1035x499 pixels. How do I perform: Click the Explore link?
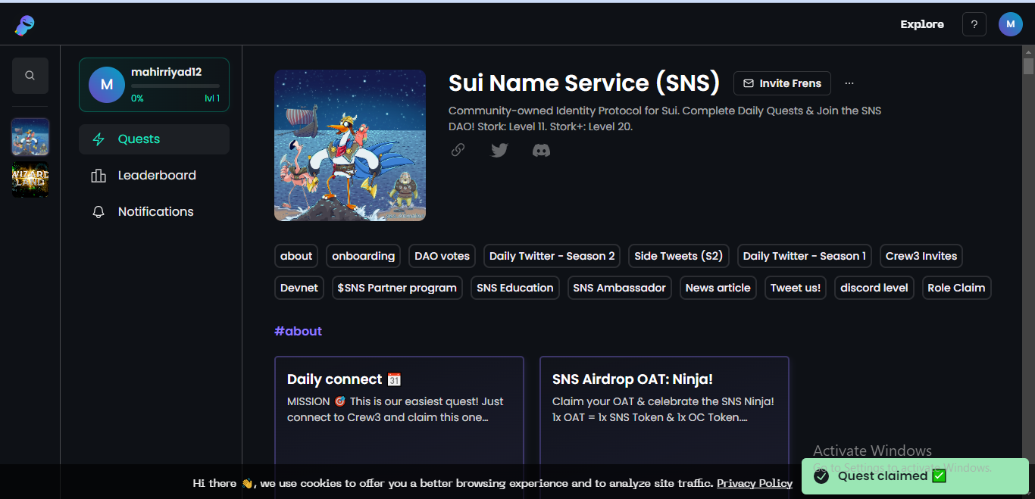point(922,24)
